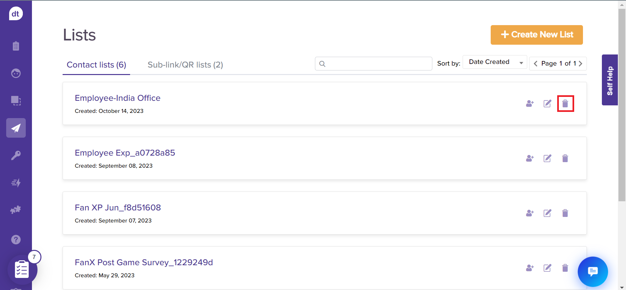The height and width of the screenshot is (290, 626).
Task: Switch to Sub-link/QR lists tab
Action: click(x=185, y=65)
